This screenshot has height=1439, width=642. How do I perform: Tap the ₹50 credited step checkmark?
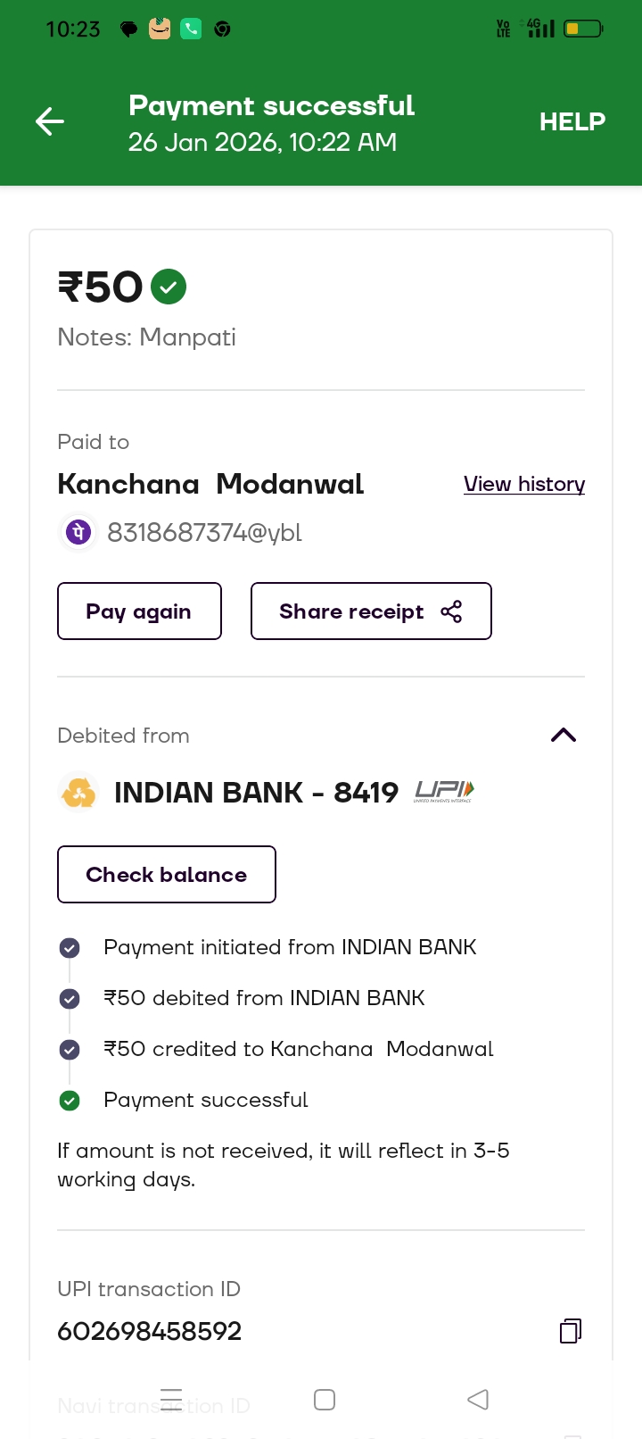click(70, 1050)
